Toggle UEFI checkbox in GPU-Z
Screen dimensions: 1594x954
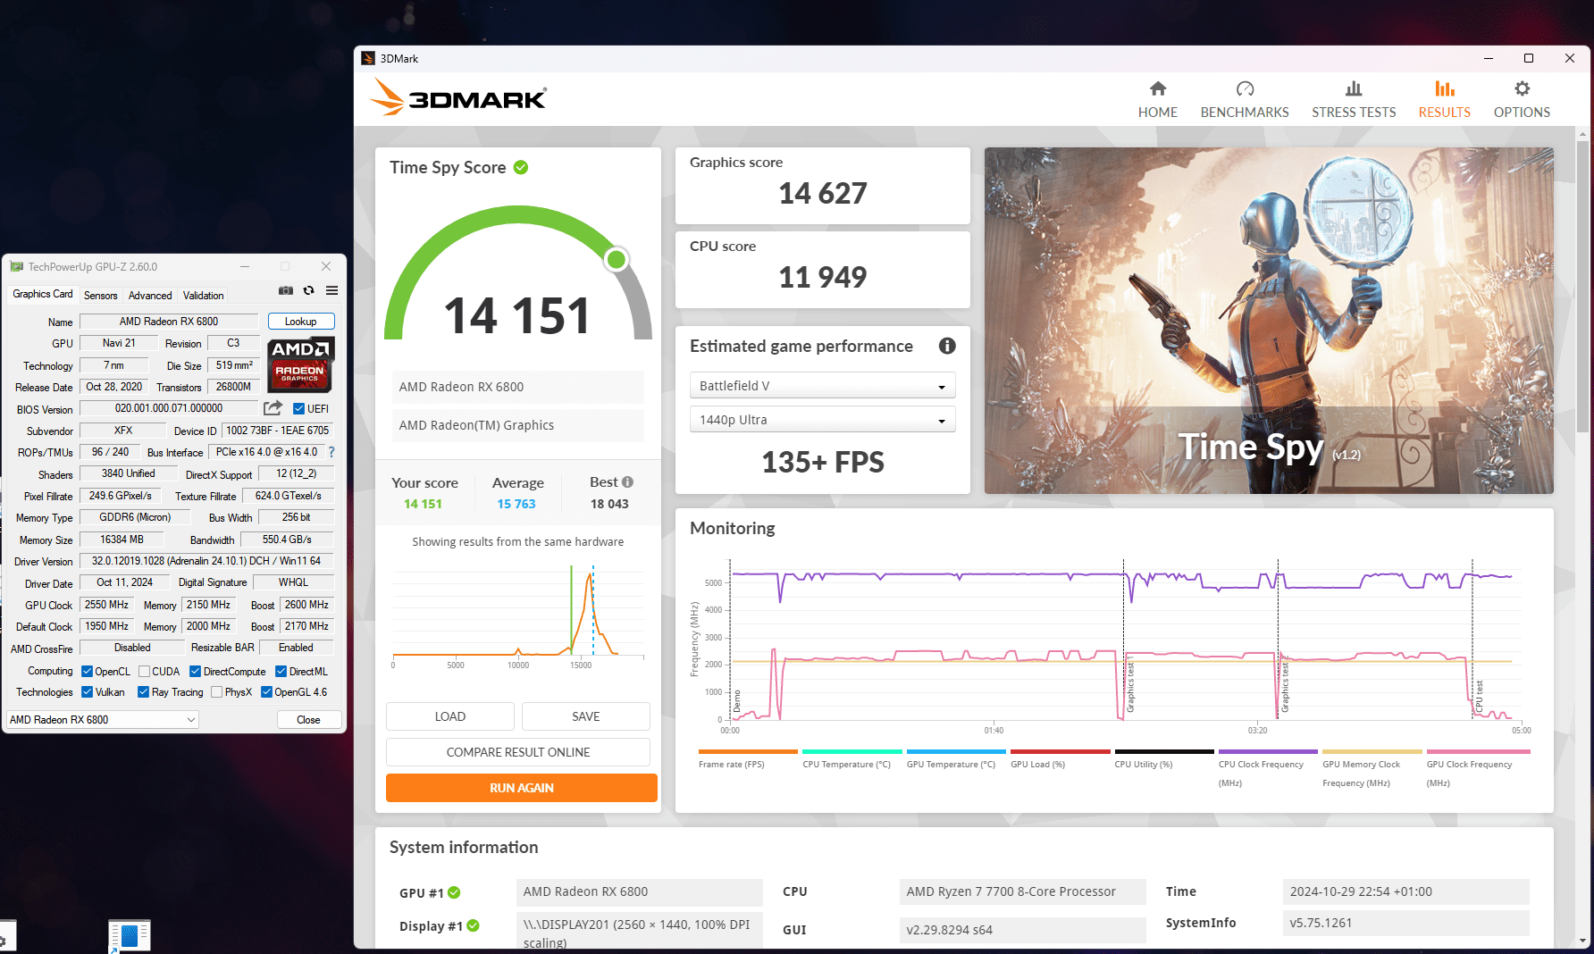coord(299,409)
